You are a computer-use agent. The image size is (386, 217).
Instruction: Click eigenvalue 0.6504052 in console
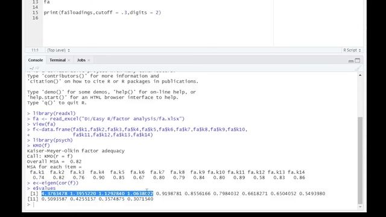coord(283,193)
